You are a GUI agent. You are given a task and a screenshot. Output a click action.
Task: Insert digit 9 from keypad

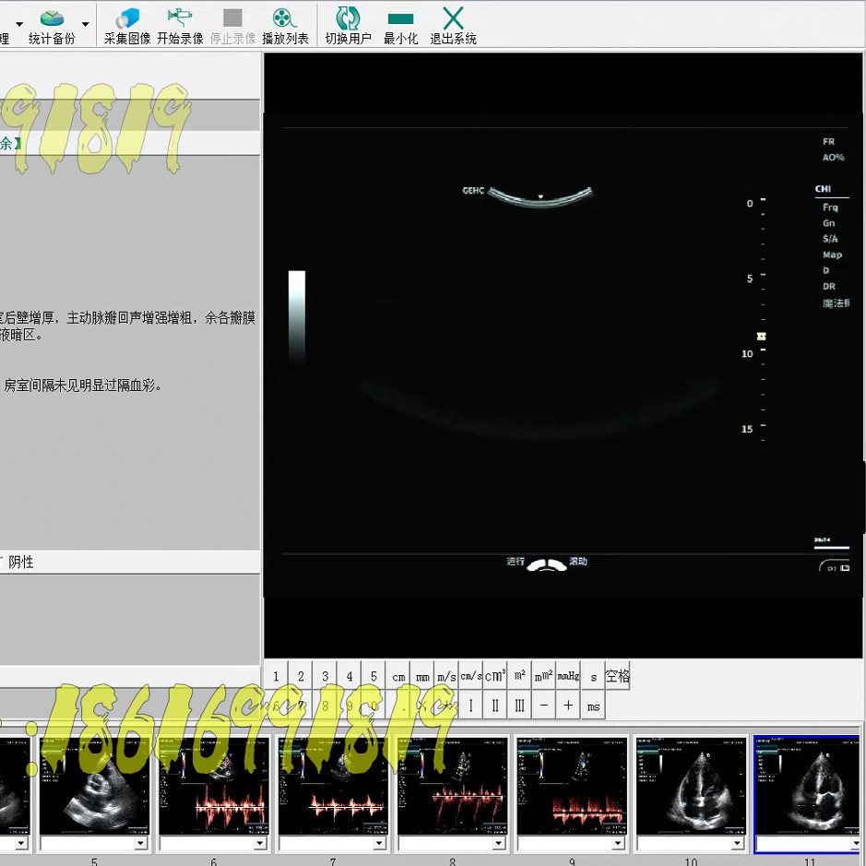pos(350,706)
